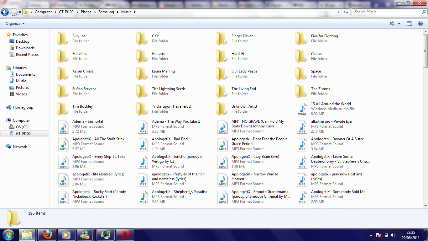Show hidden system tray icons arrow
The image size is (428, 241).
tap(371, 235)
